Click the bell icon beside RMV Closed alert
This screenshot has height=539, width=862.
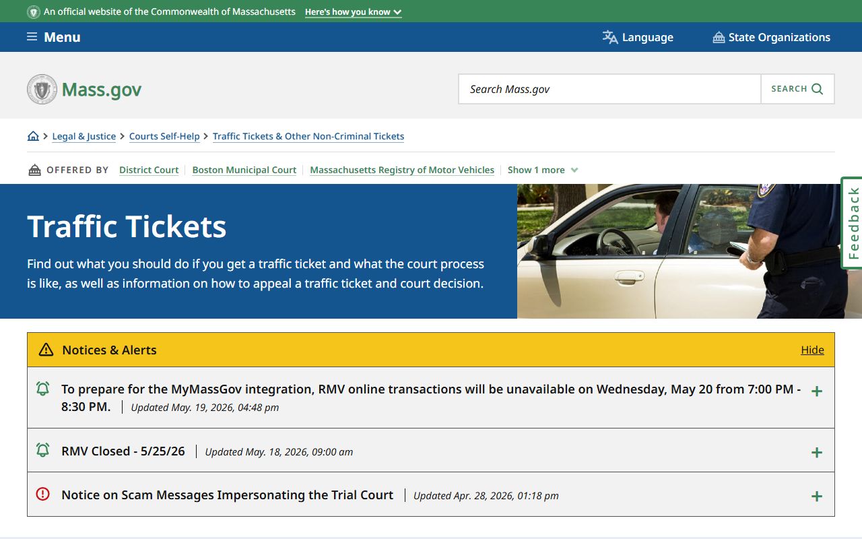[x=42, y=450]
